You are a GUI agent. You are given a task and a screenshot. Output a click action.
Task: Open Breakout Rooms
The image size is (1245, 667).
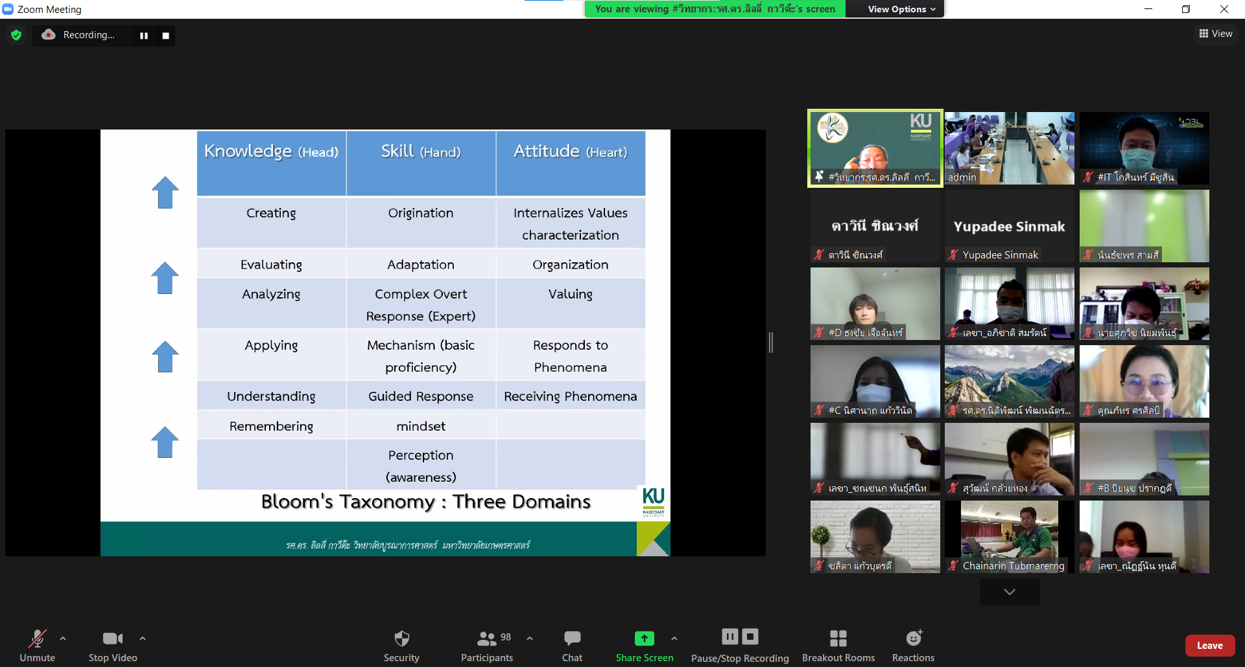pos(838,639)
